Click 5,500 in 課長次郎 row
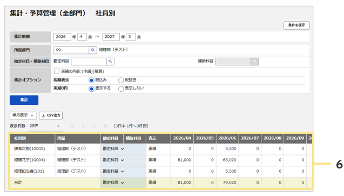The image size is (344, 196). point(231,148)
